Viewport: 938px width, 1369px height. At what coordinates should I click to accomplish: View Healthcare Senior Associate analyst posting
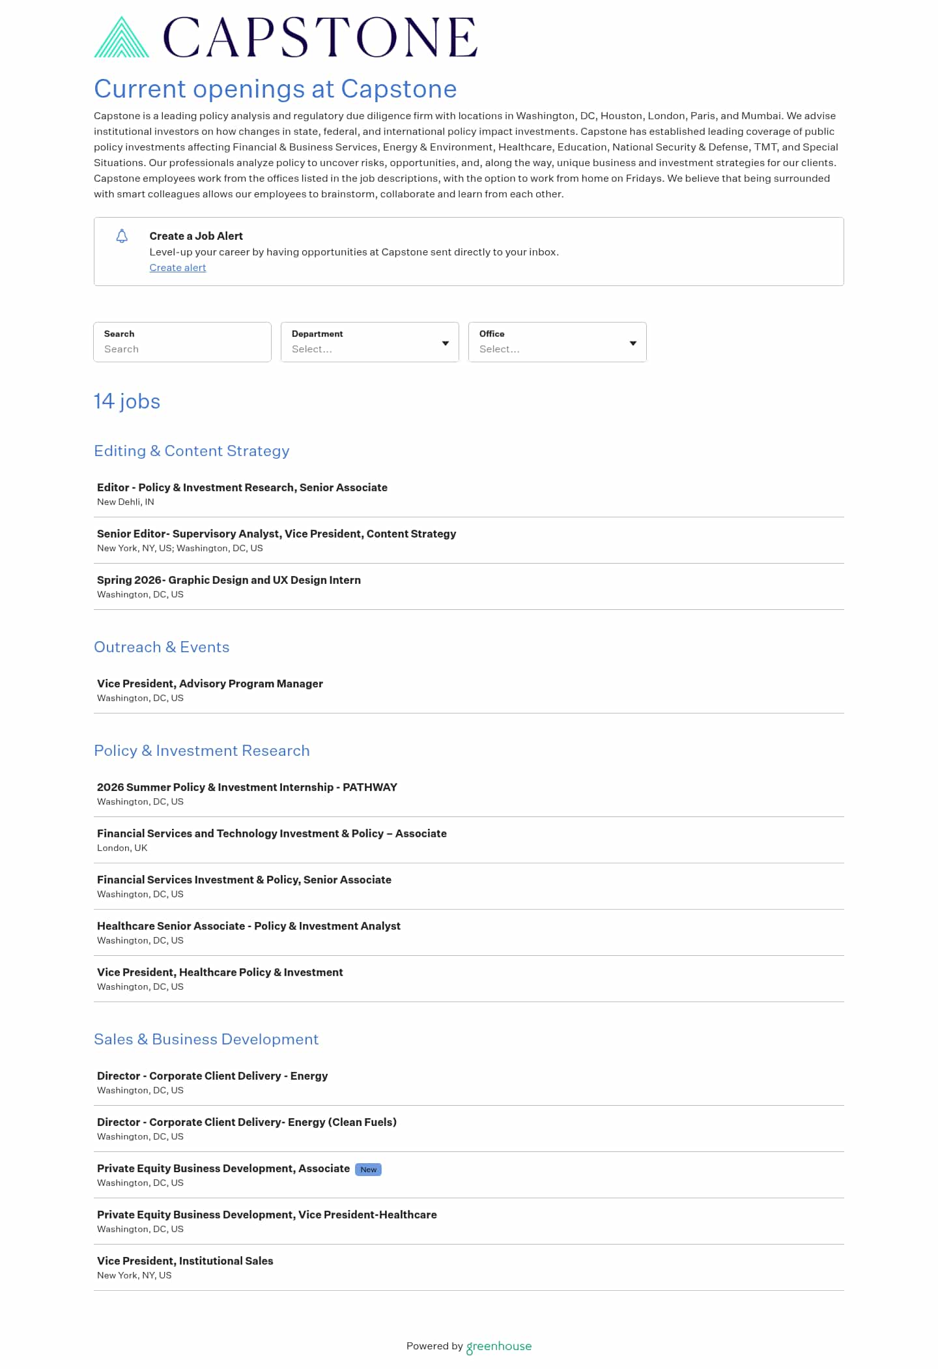pos(248,926)
